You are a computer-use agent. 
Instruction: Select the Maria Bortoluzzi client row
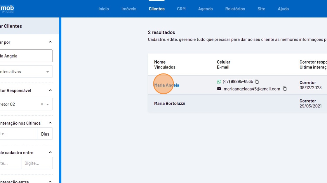170,103
